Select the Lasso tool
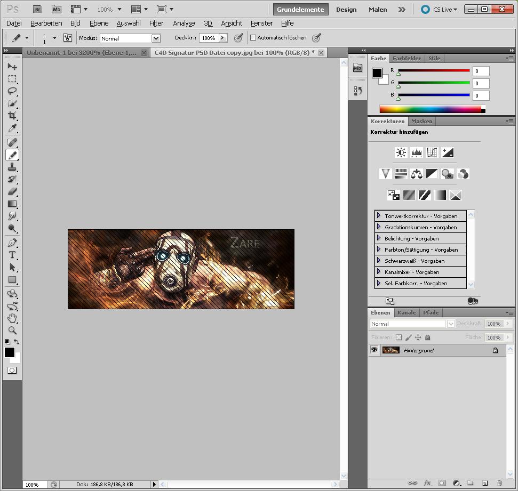 [x=12, y=91]
